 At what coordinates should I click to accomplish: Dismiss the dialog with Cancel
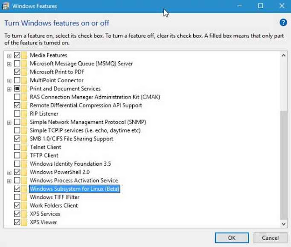point(270,238)
